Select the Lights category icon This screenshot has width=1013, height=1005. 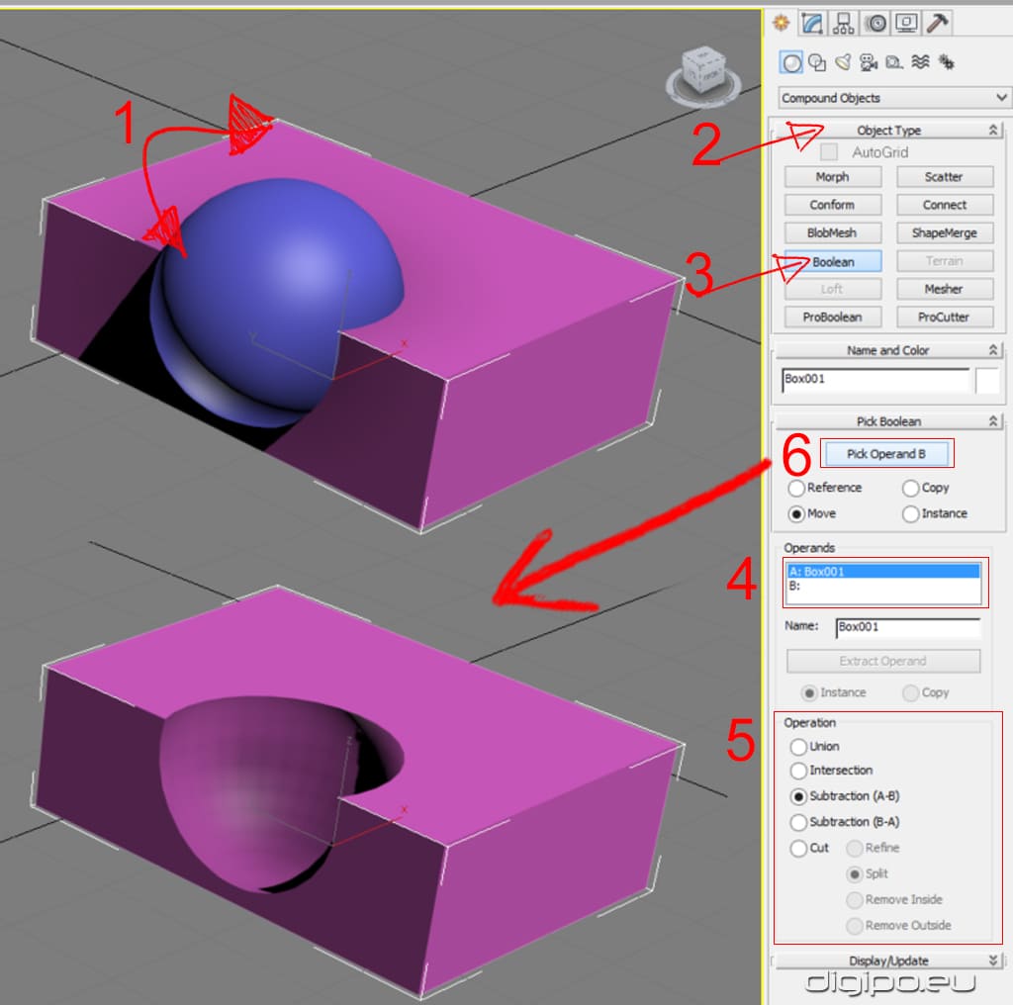pos(843,62)
